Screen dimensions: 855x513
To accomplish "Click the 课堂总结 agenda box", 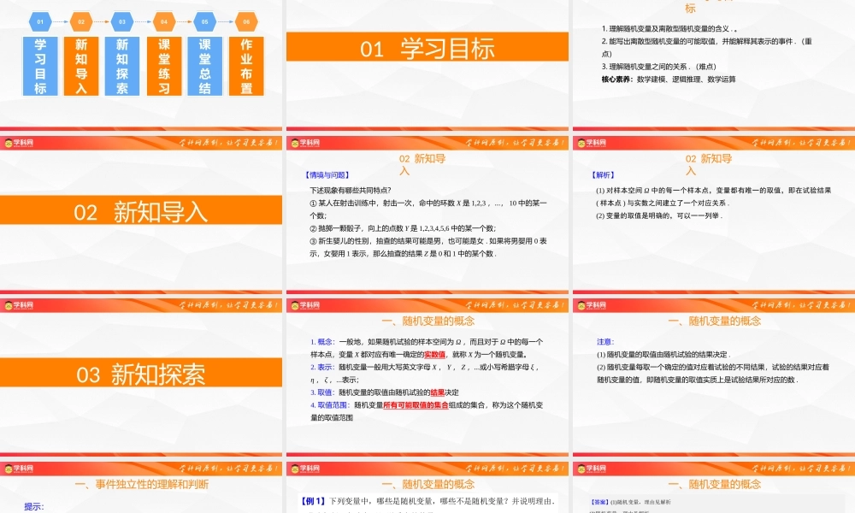I will pyautogui.click(x=203, y=64).
